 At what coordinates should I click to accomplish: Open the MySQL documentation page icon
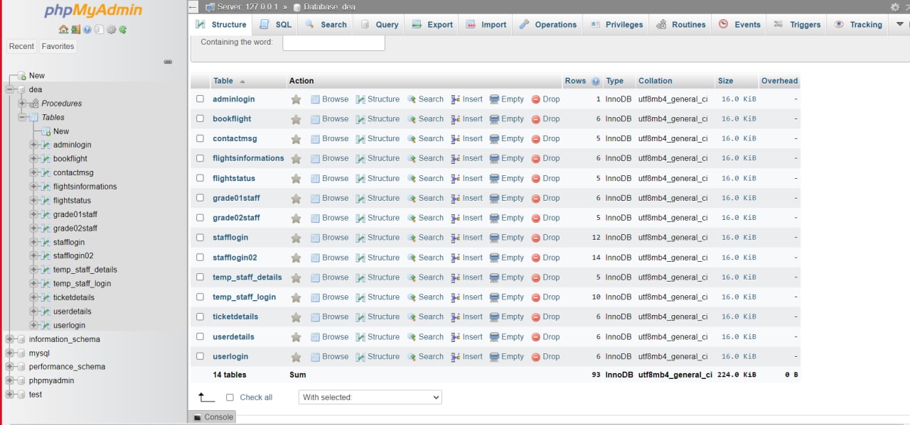click(99, 30)
